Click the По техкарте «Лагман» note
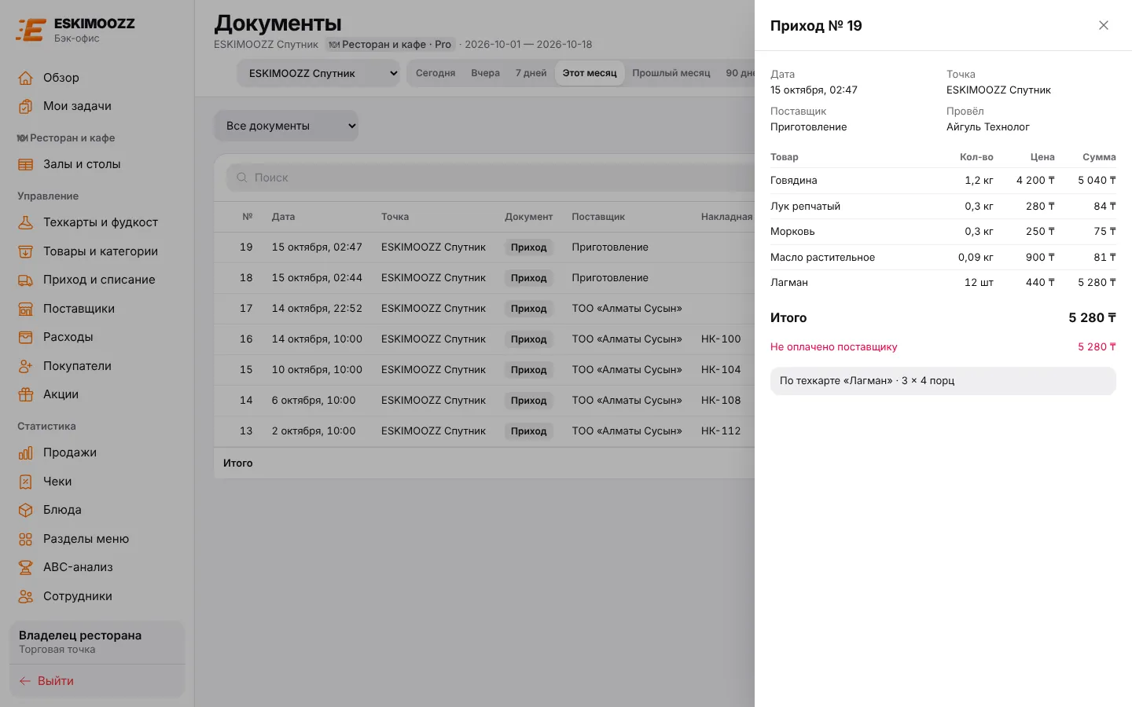Screen dimensions: 1132x707 [943, 381]
